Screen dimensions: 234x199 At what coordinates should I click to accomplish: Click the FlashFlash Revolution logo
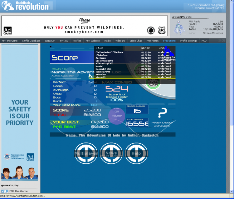pyautogui.click(x=25, y=6)
